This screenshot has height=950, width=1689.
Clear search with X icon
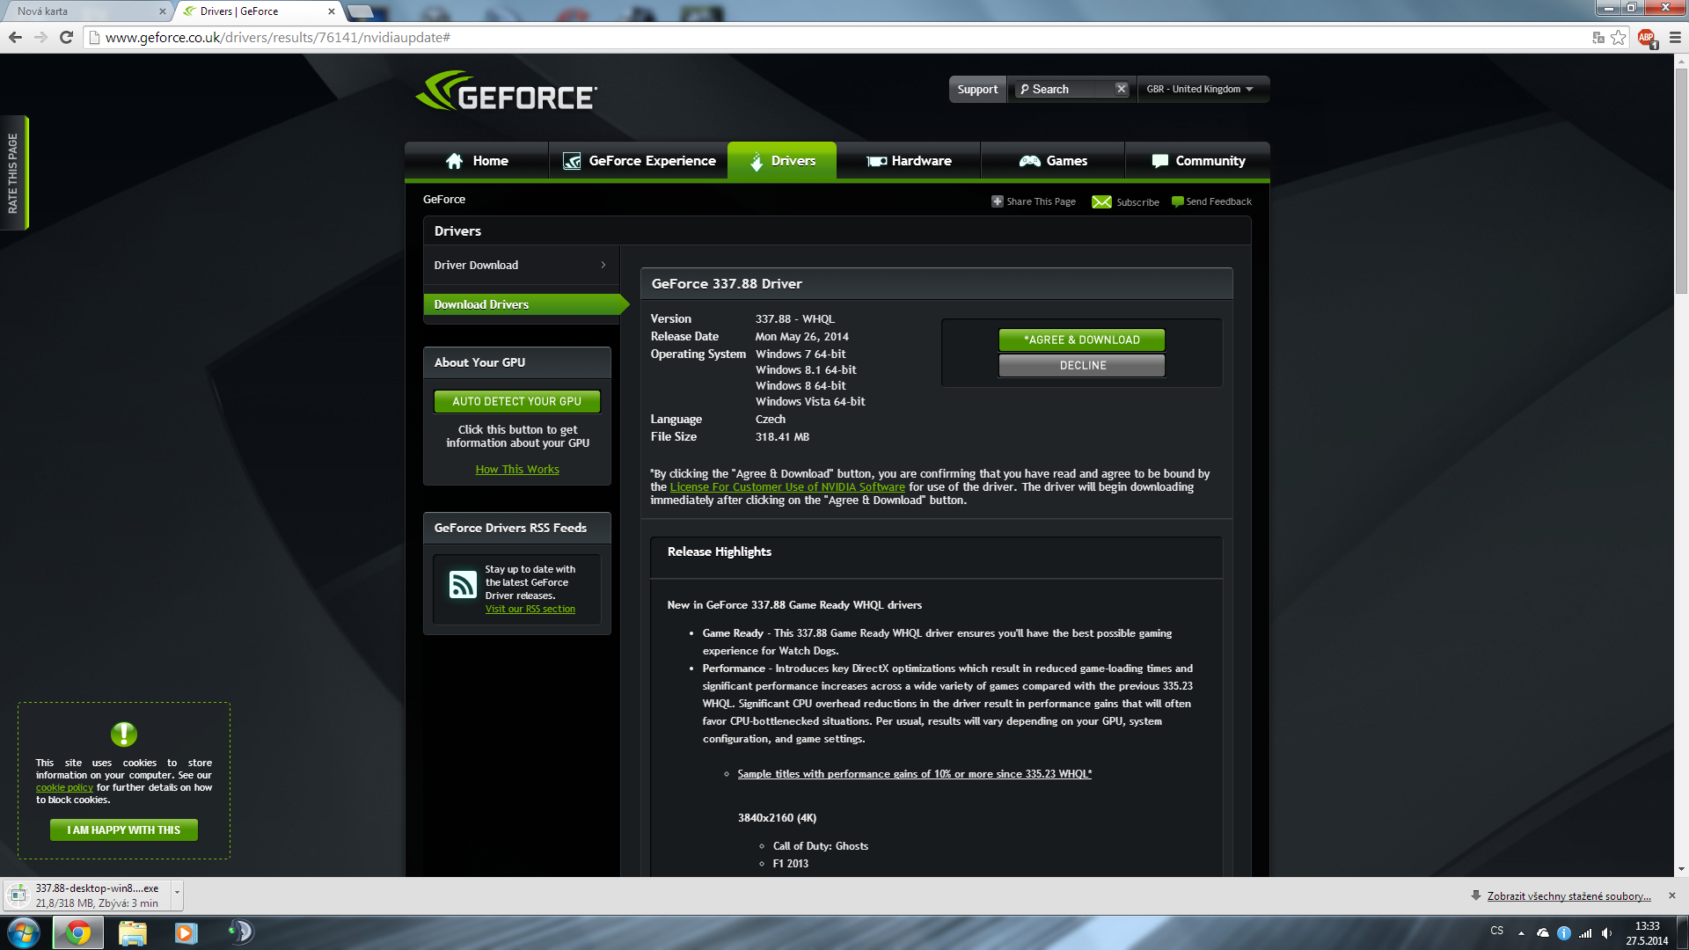tap(1121, 89)
